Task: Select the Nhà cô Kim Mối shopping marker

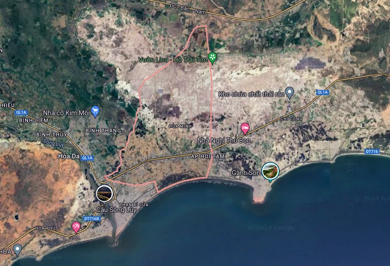Action: [95, 111]
